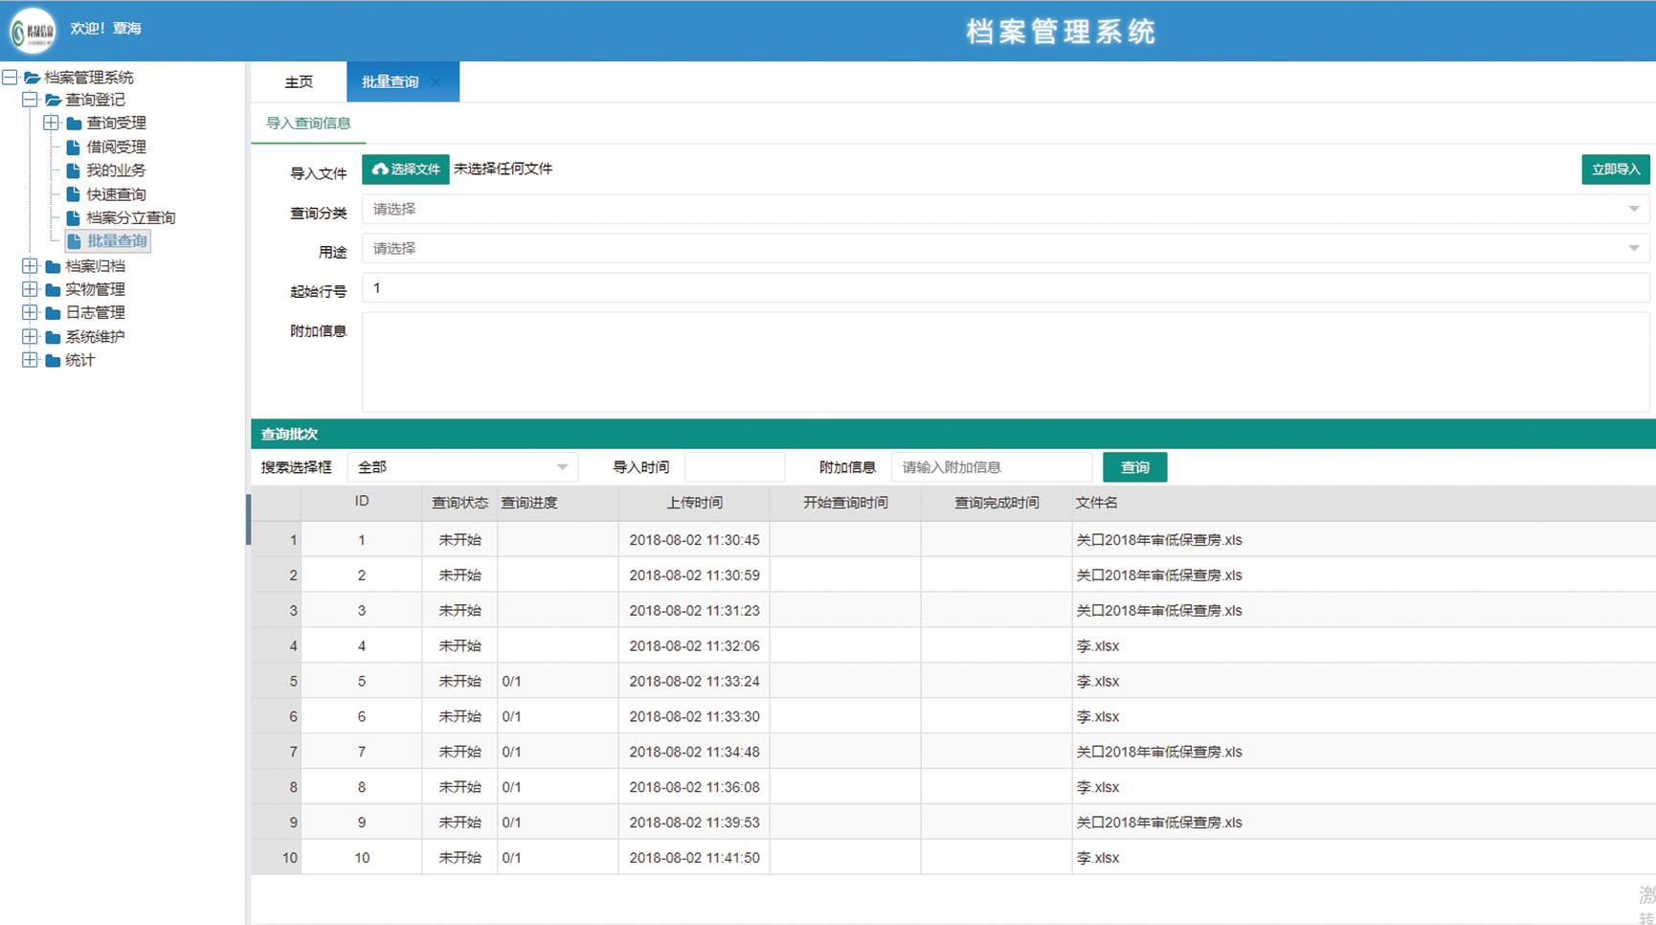Click the 附加信息 textarea
The height and width of the screenshot is (925, 1656).
(x=1005, y=362)
